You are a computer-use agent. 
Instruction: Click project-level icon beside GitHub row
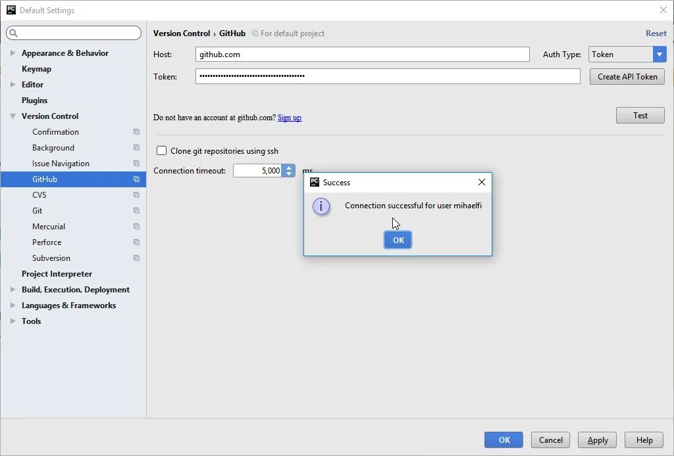136,179
